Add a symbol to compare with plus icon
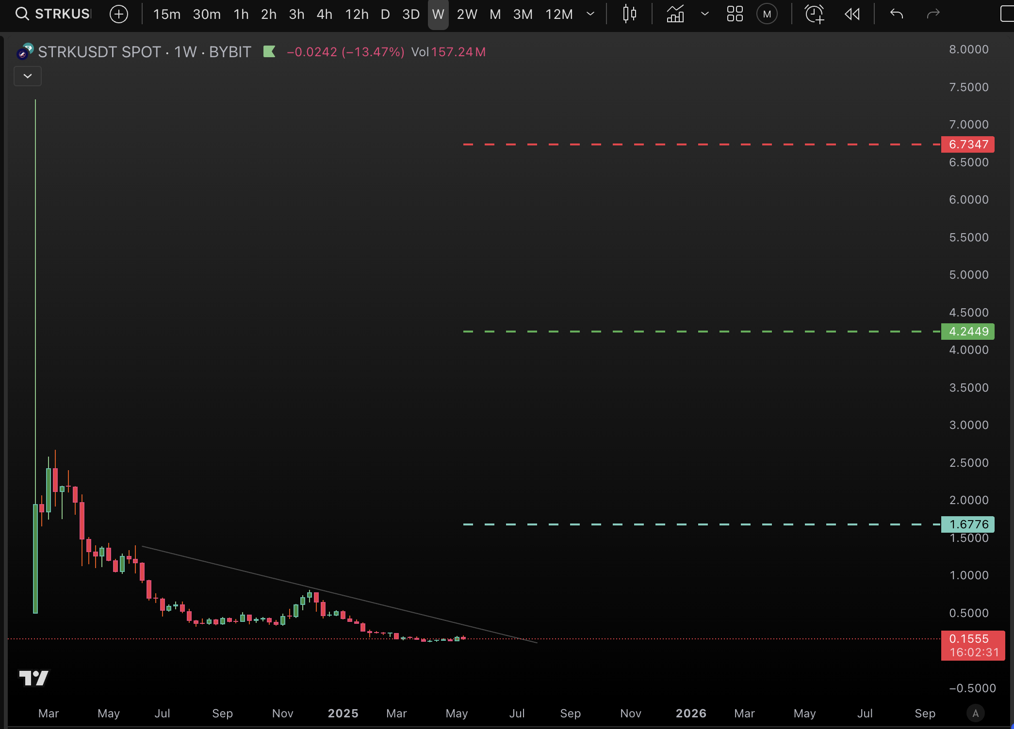This screenshot has width=1014, height=729. pos(119,14)
